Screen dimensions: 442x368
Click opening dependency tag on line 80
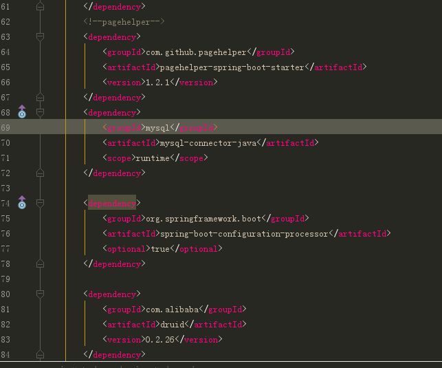[x=112, y=294]
